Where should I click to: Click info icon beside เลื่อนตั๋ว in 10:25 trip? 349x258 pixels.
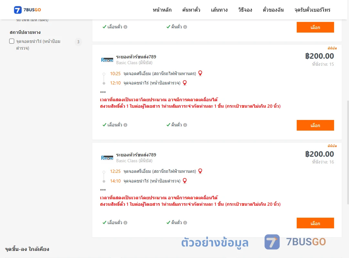[125, 125]
